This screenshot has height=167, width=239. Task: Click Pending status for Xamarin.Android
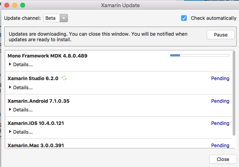(220, 101)
